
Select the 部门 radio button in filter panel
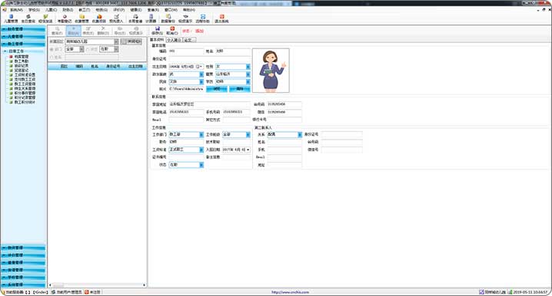(x=52, y=50)
